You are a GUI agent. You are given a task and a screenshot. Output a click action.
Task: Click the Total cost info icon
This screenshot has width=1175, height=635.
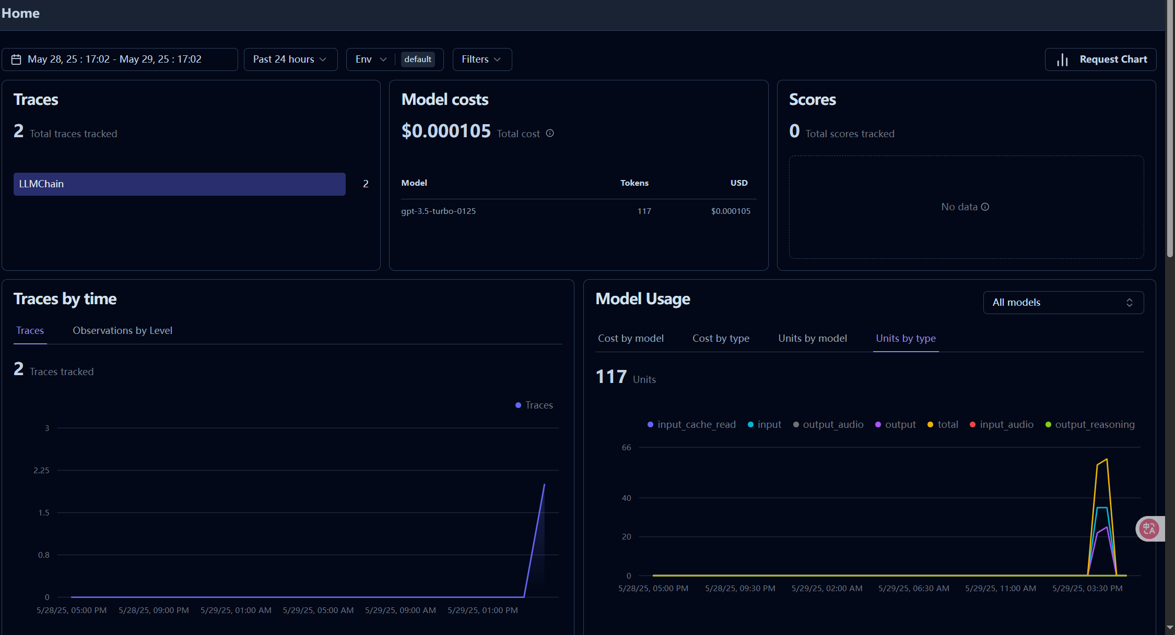coord(550,134)
